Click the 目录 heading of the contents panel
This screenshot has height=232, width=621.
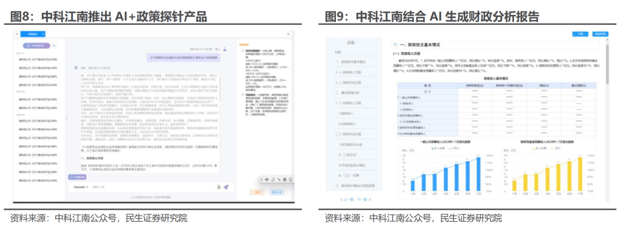coord(351,42)
